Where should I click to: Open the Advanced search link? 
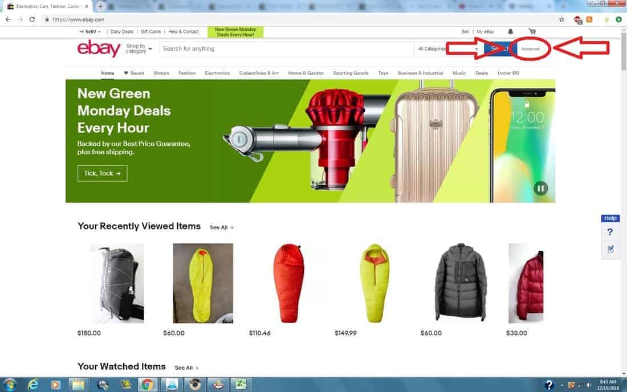pyautogui.click(x=530, y=49)
